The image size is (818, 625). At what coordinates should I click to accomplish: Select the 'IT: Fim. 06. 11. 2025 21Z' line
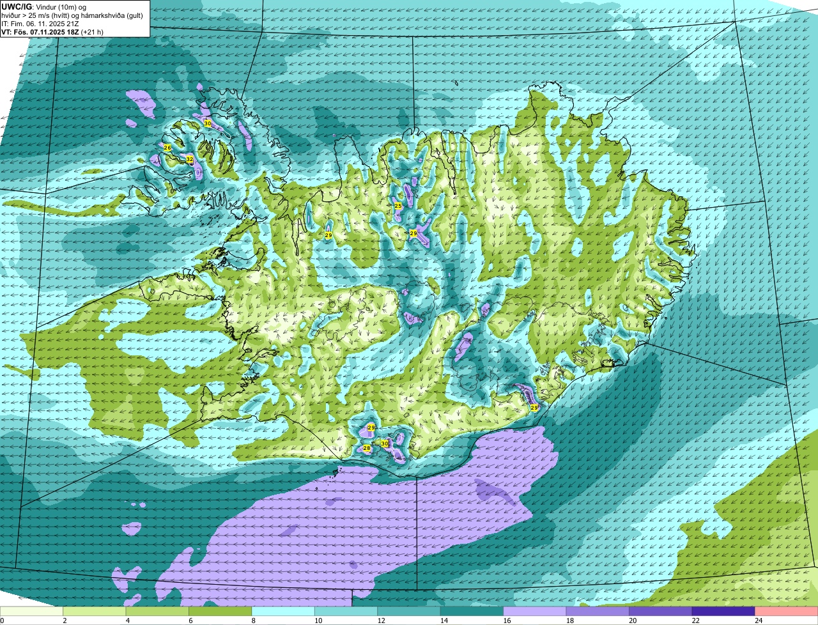click(40, 24)
